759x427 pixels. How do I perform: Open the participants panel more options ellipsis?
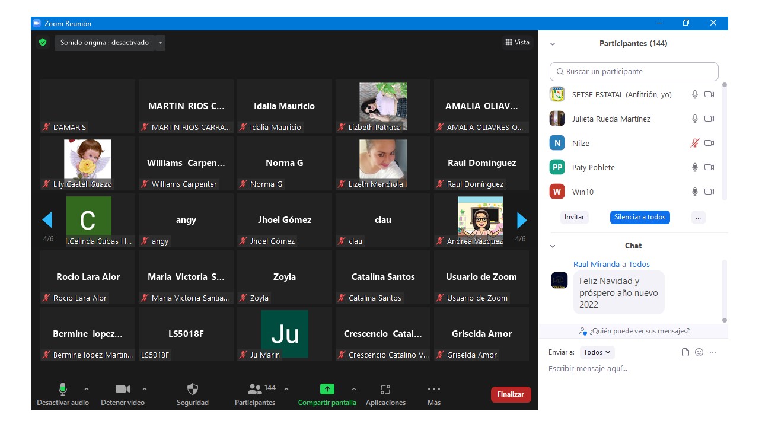pyautogui.click(x=698, y=217)
